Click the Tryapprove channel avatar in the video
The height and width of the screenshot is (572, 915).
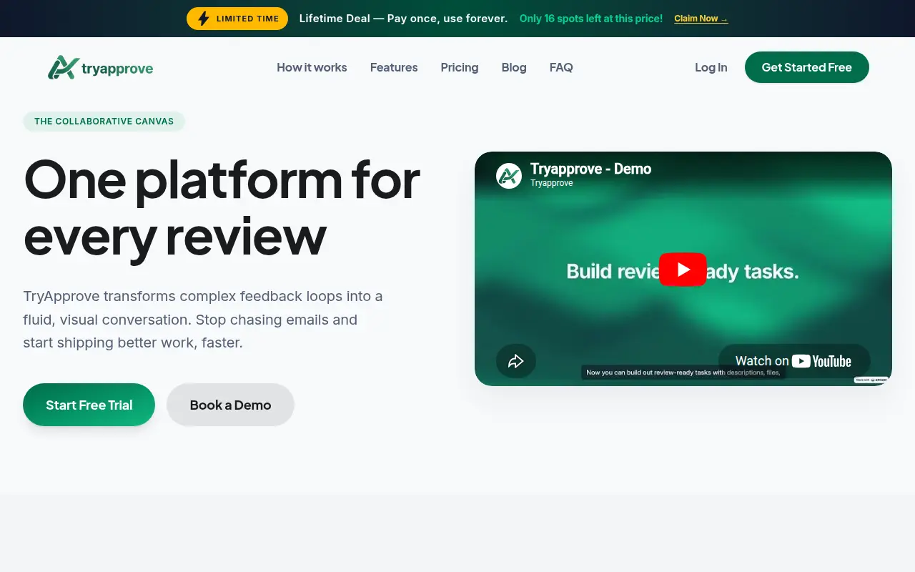tap(509, 175)
